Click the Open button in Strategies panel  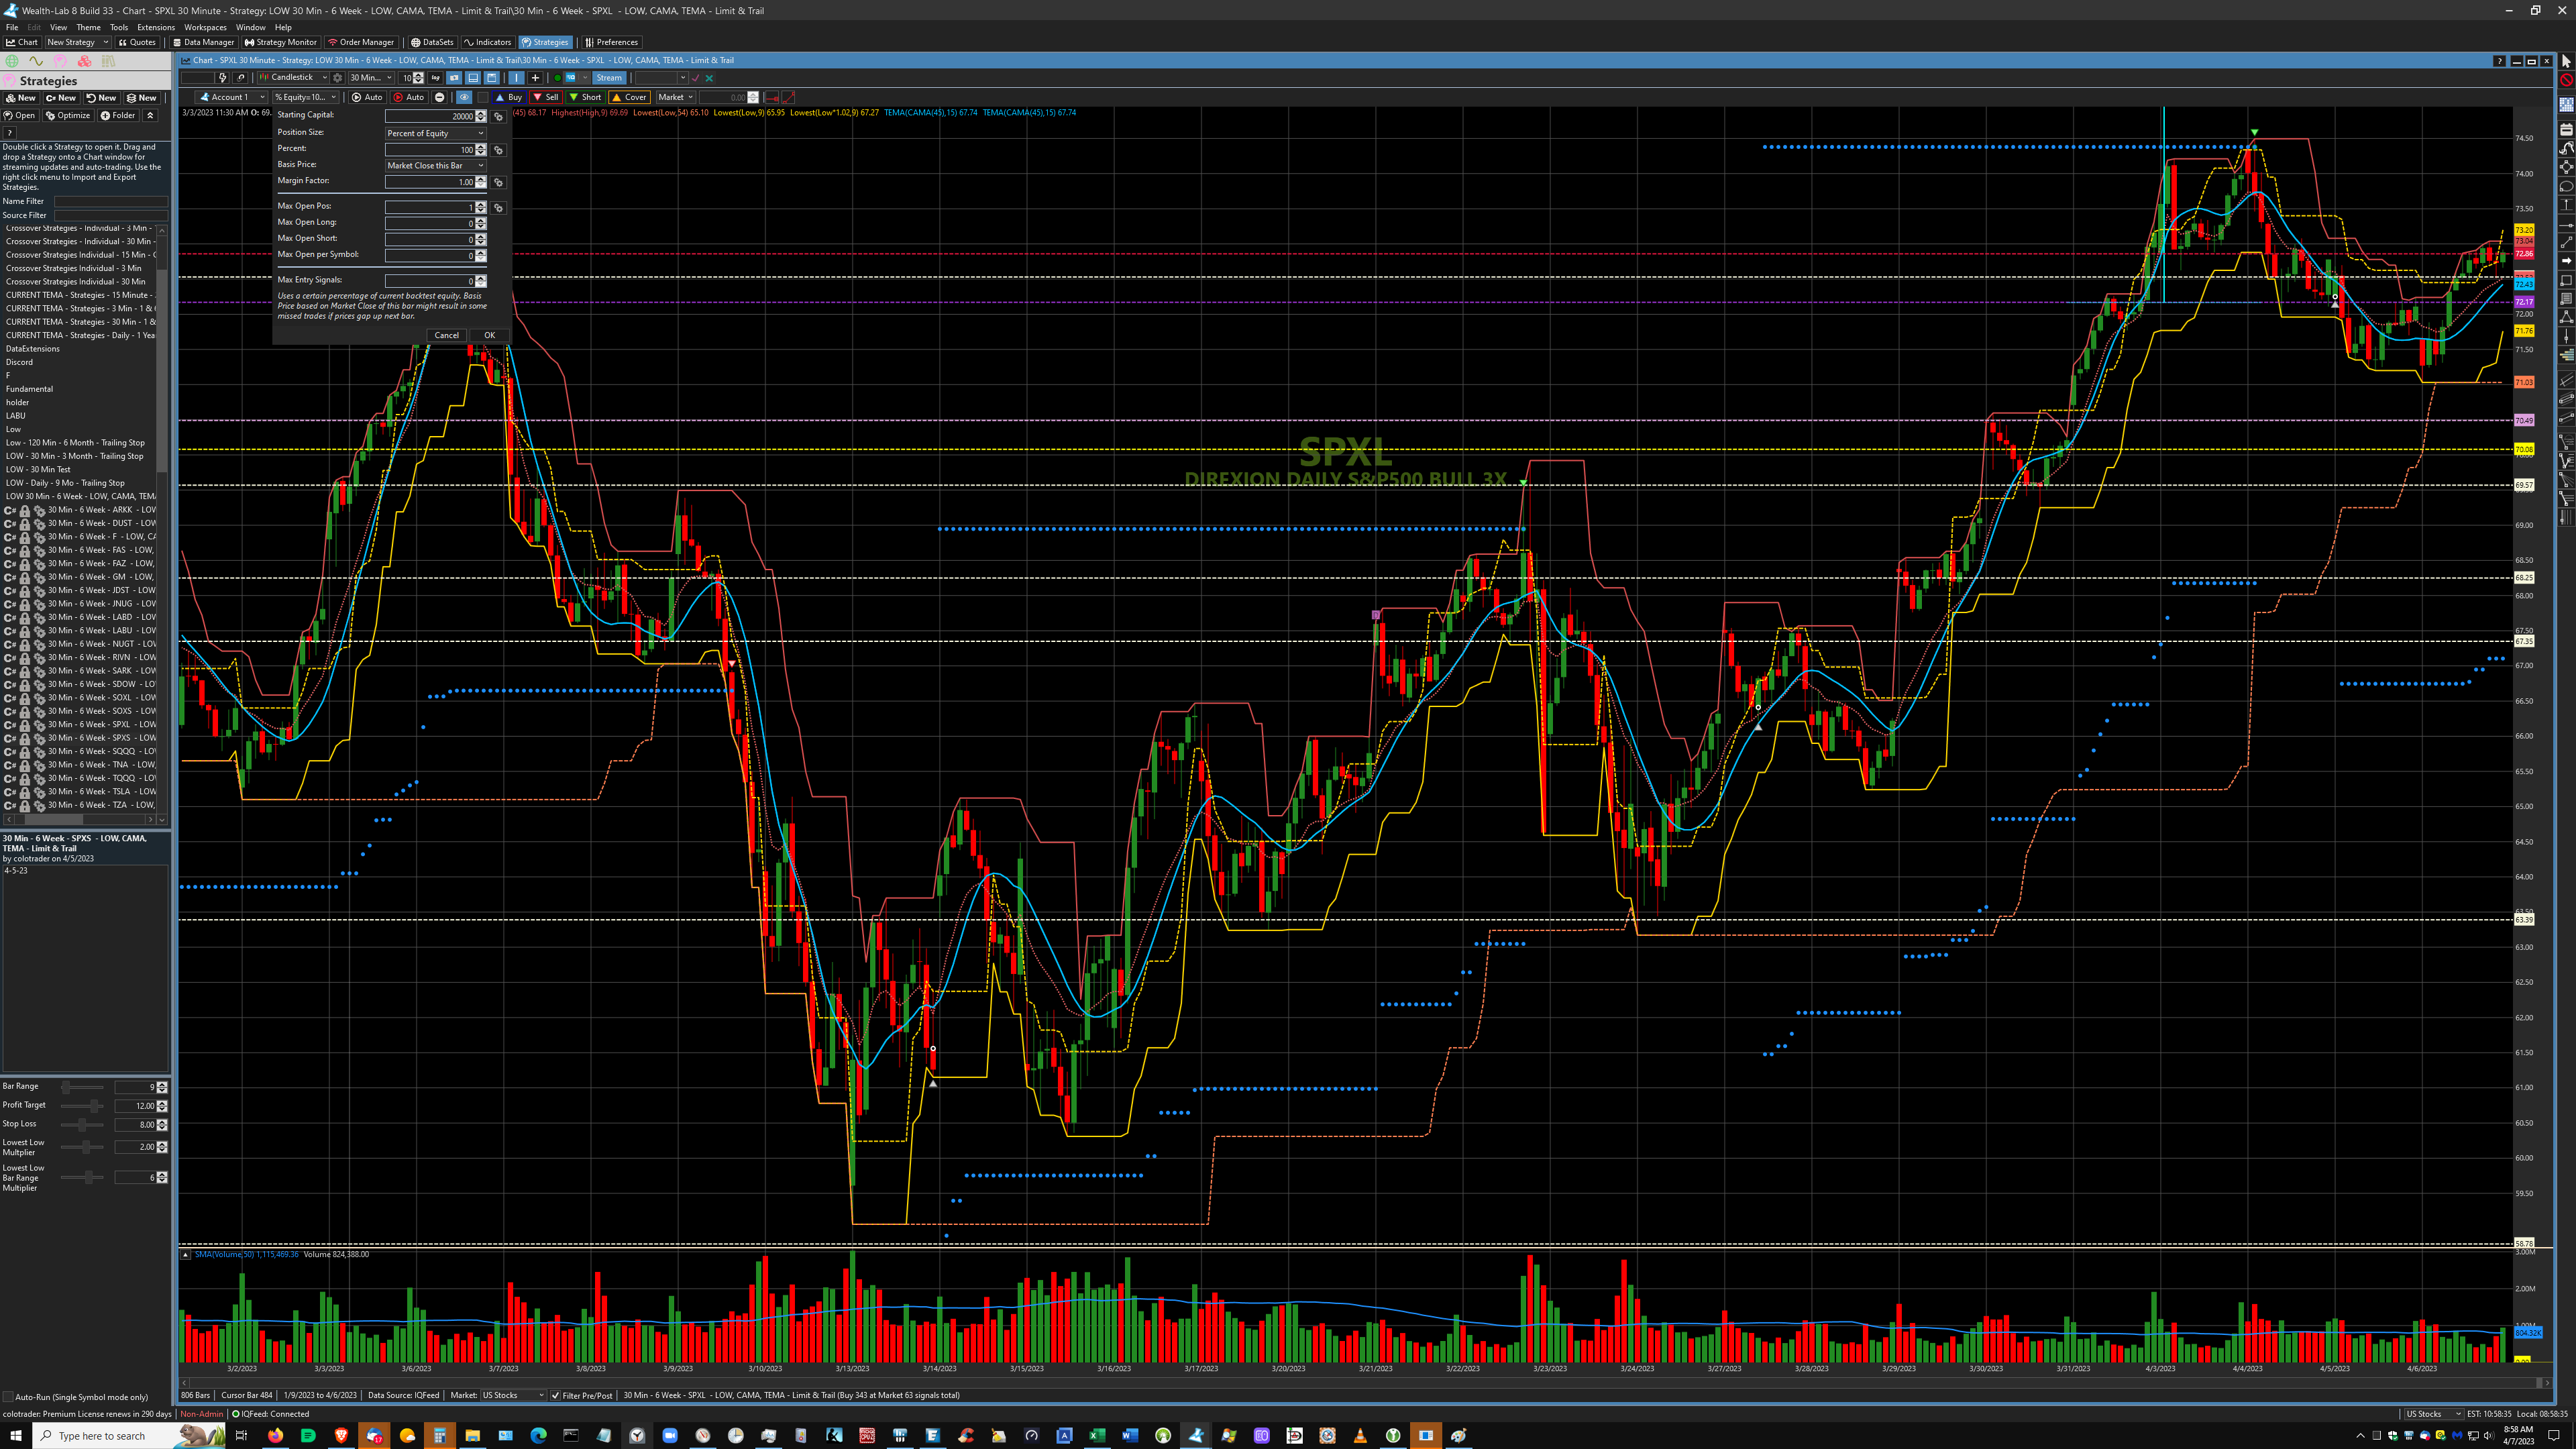20,115
